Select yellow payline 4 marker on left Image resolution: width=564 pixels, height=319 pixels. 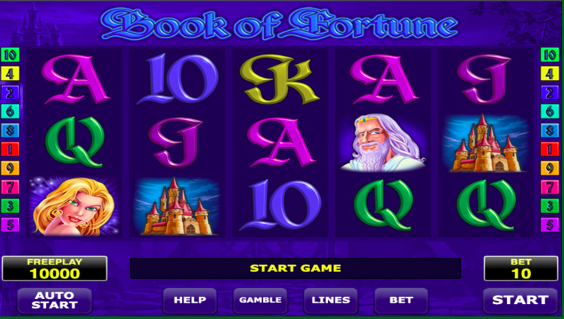[x=10, y=74]
